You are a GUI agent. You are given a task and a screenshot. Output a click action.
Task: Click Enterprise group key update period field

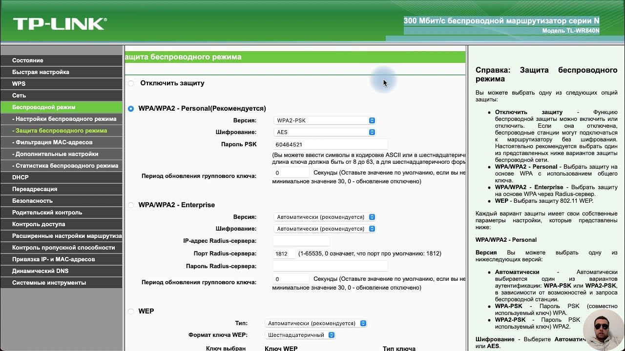291,279
